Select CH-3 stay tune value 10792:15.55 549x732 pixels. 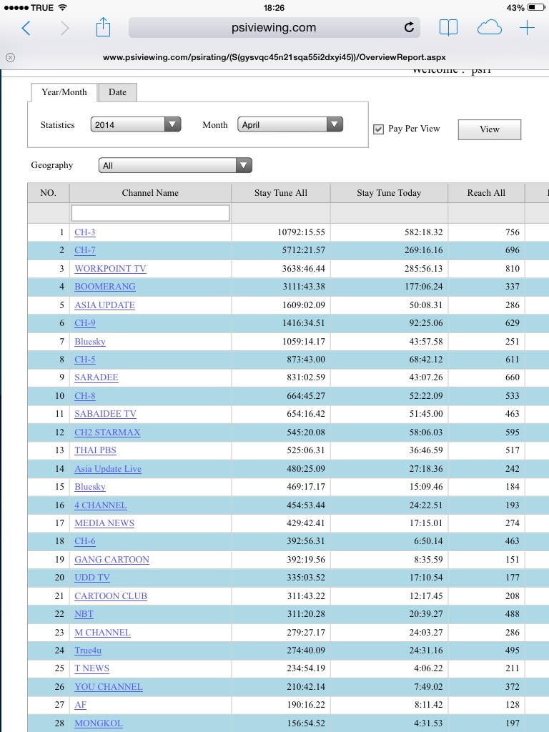(x=301, y=232)
